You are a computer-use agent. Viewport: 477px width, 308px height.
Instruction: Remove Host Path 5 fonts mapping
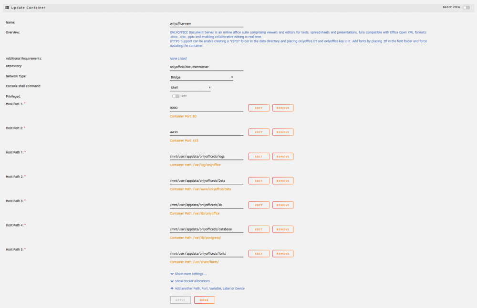(x=283, y=254)
